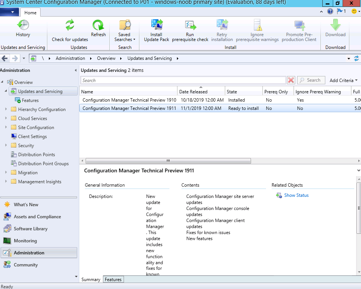Open Software Library workspace
Image resolution: width=361 pixels, height=289 pixels.
pos(30,228)
